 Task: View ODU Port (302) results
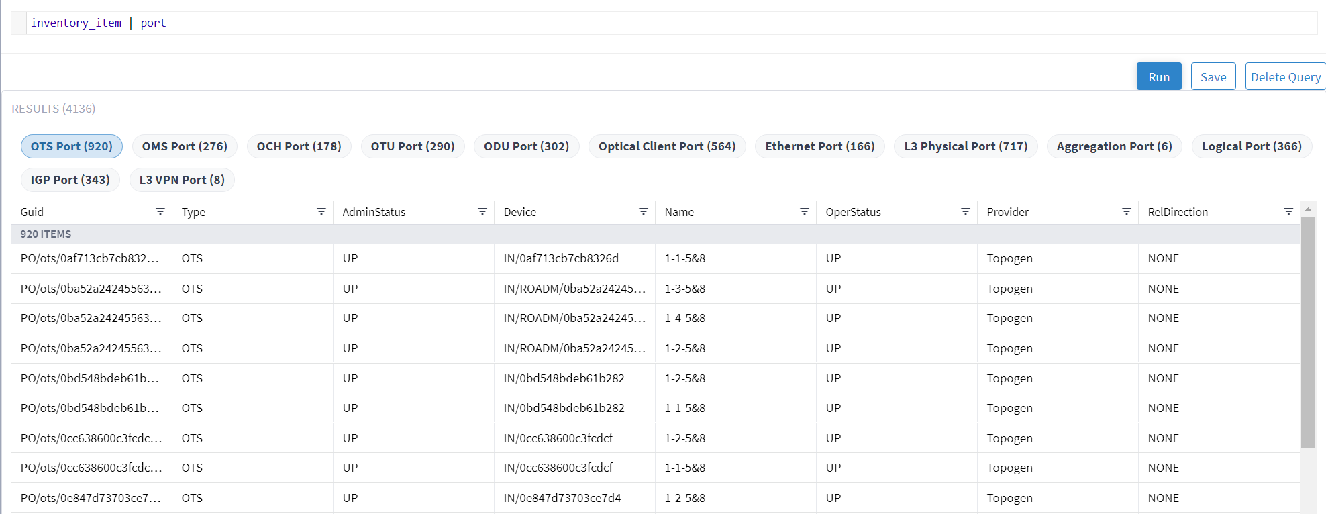[x=527, y=146]
